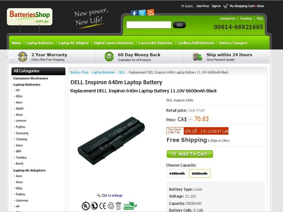Click the RoHS Compliant certification logo
The height and width of the screenshot is (212, 283).
tap(130, 206)
